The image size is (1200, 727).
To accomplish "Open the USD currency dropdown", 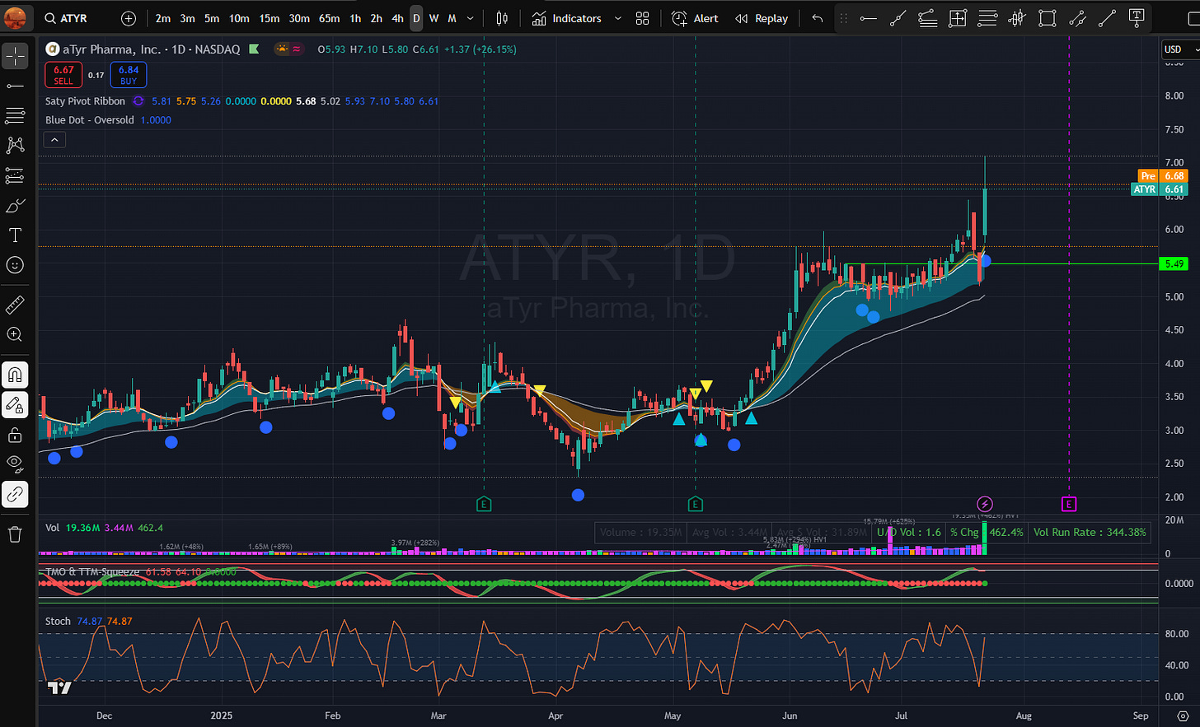I will [1179, 49].
